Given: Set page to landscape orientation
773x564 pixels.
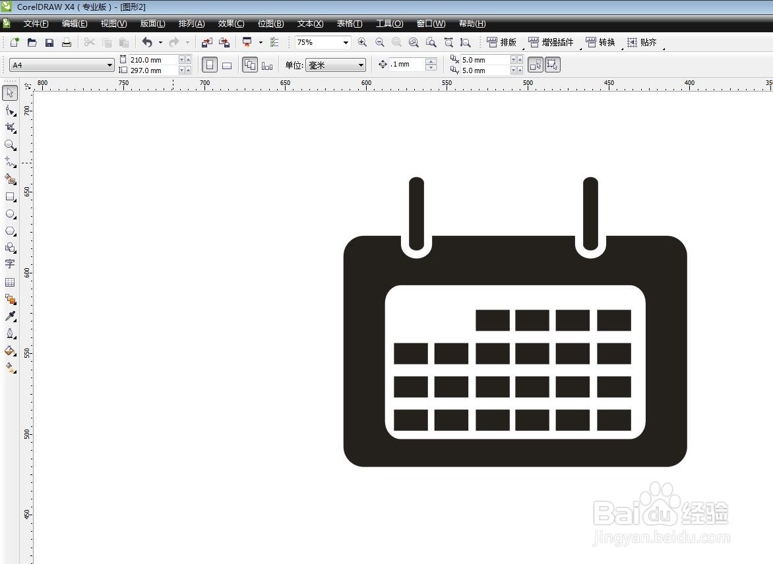Looking at the screenshot, I should [227, 65].
